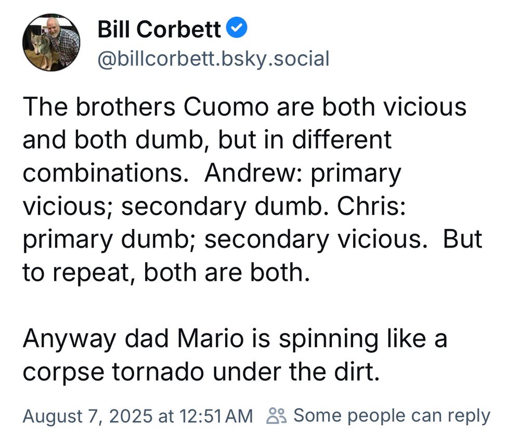Screen dimensions: 520x441
Task: Open the "Some people can reply" setting
Action: point(392,416)
